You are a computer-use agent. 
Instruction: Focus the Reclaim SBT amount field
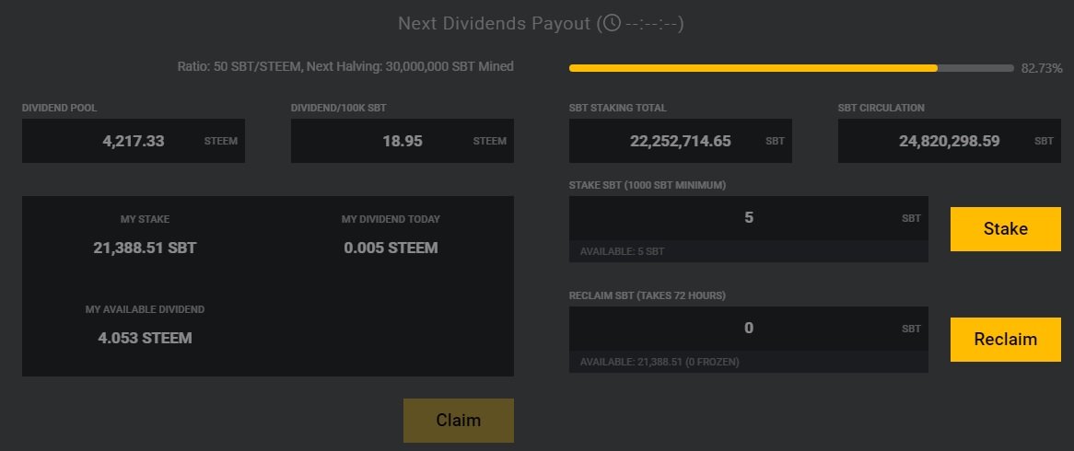click(749, 329)
